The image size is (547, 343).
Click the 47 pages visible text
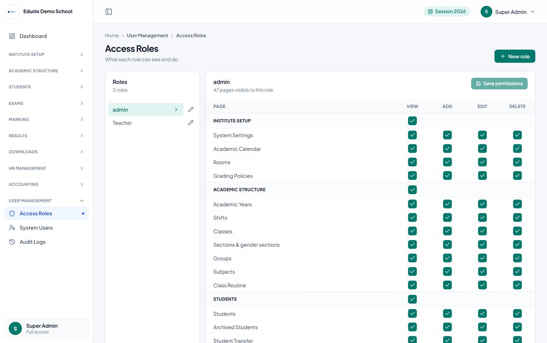pyautogui.click(x=243, y=90)
